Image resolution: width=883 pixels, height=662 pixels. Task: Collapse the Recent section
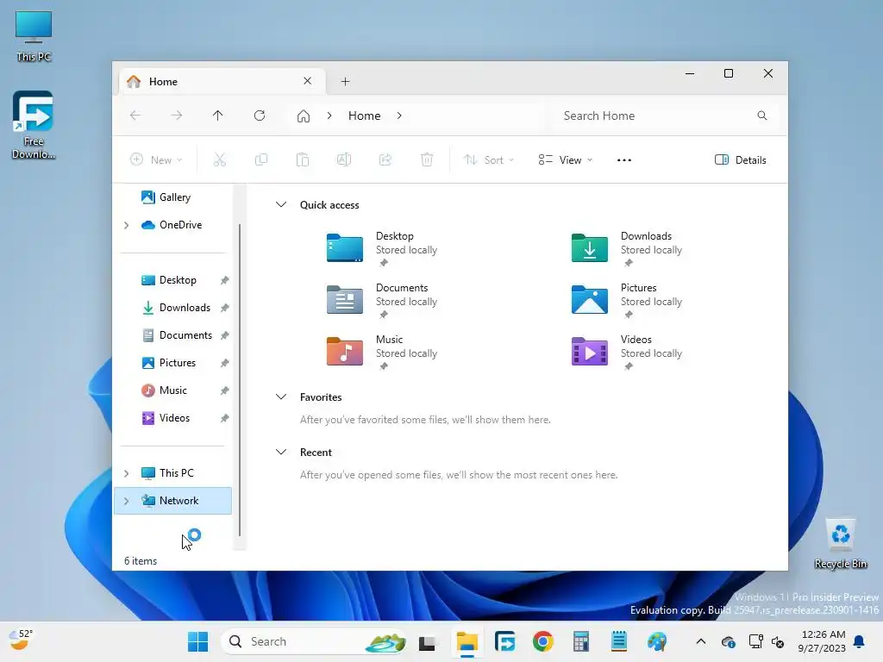click(281, 452)
